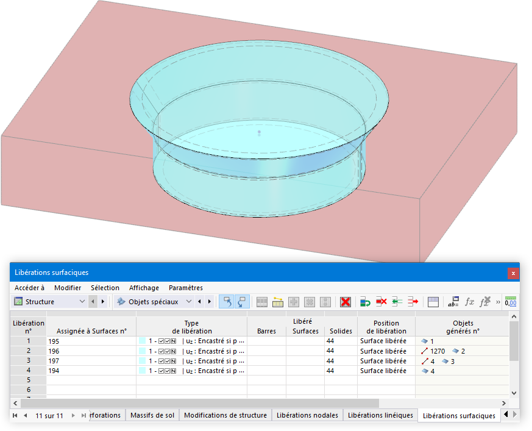Screen dimensions: 532x431
Task: Click the blue-green replace arrow icon
Action: coord(365,302)
